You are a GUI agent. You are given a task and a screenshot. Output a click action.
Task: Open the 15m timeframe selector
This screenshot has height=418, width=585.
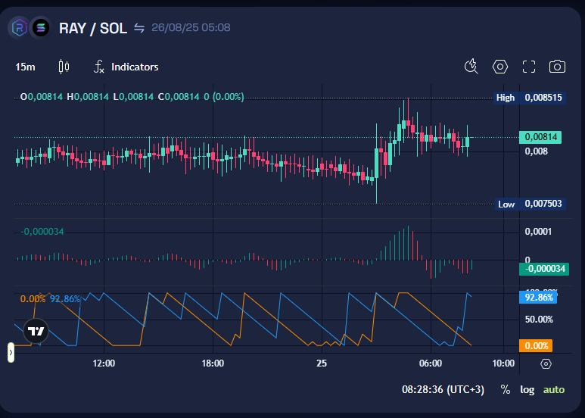click(x=26, y=67)
